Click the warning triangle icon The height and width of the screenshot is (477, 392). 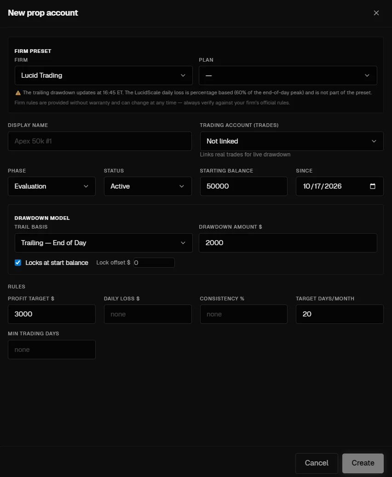(18, 93)
